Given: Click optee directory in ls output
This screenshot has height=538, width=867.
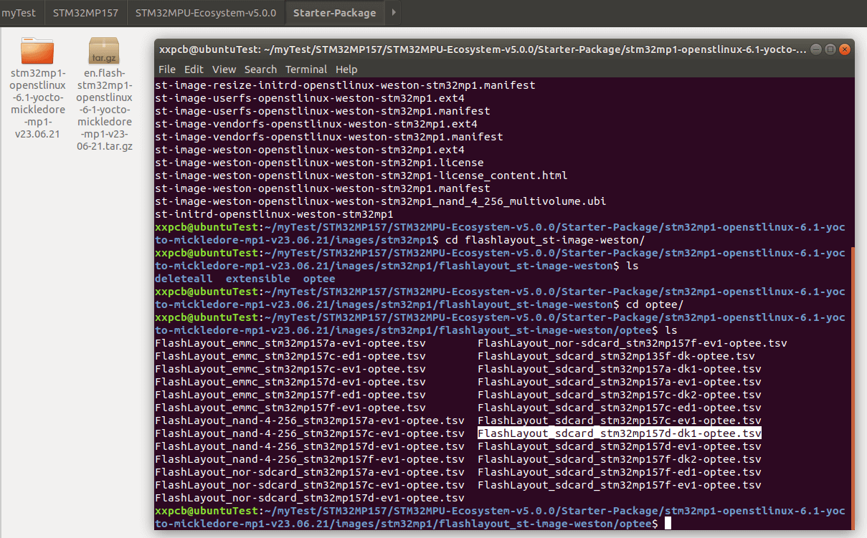Looking at the screenshot, I should (x=319, y=279).
